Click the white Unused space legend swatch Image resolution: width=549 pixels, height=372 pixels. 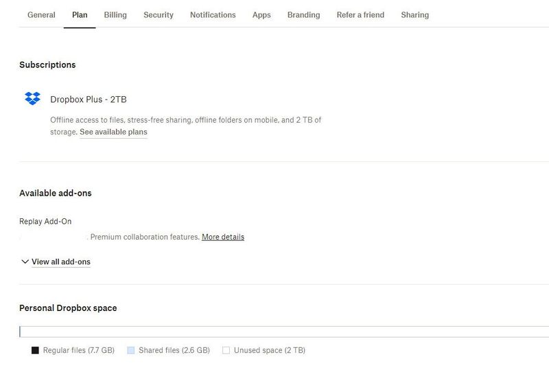(x=226, y=350)
